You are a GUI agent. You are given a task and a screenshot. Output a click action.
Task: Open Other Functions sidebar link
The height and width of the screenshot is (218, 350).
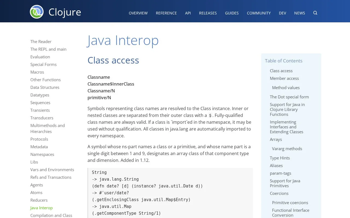[x=45, y=80]
